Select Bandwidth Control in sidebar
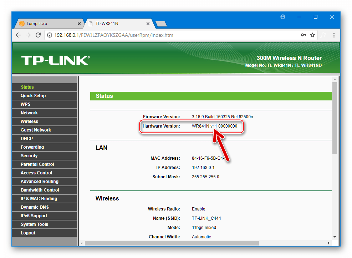 tap(44, 190)
